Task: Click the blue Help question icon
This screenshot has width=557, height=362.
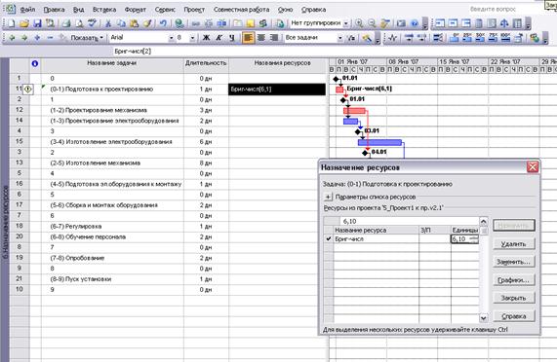Action: click(415, 23)
